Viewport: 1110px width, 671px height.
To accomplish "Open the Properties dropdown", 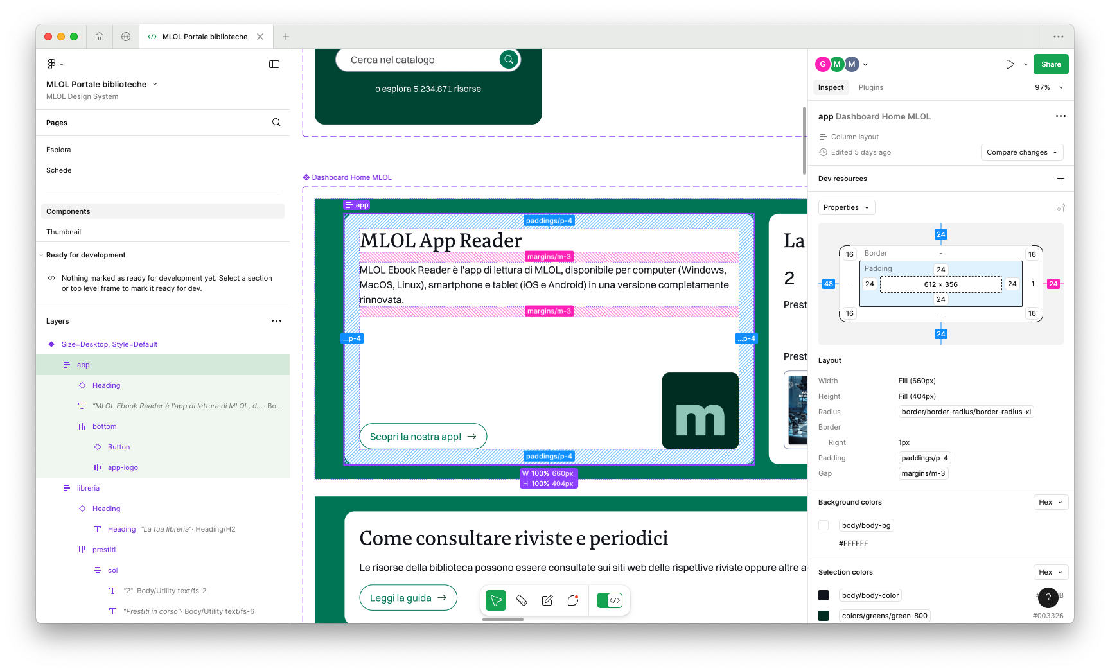I will [846, 207].
